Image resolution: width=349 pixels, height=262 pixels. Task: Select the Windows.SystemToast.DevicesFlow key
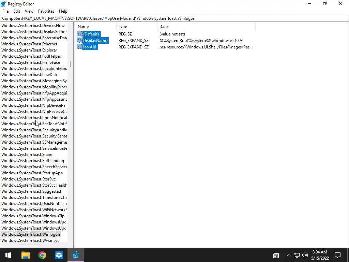[33, 25]
